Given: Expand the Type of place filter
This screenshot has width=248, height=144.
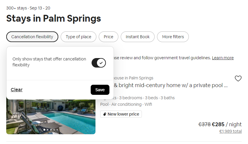Looking at the screenshot, I should click(x=79, y=37).
